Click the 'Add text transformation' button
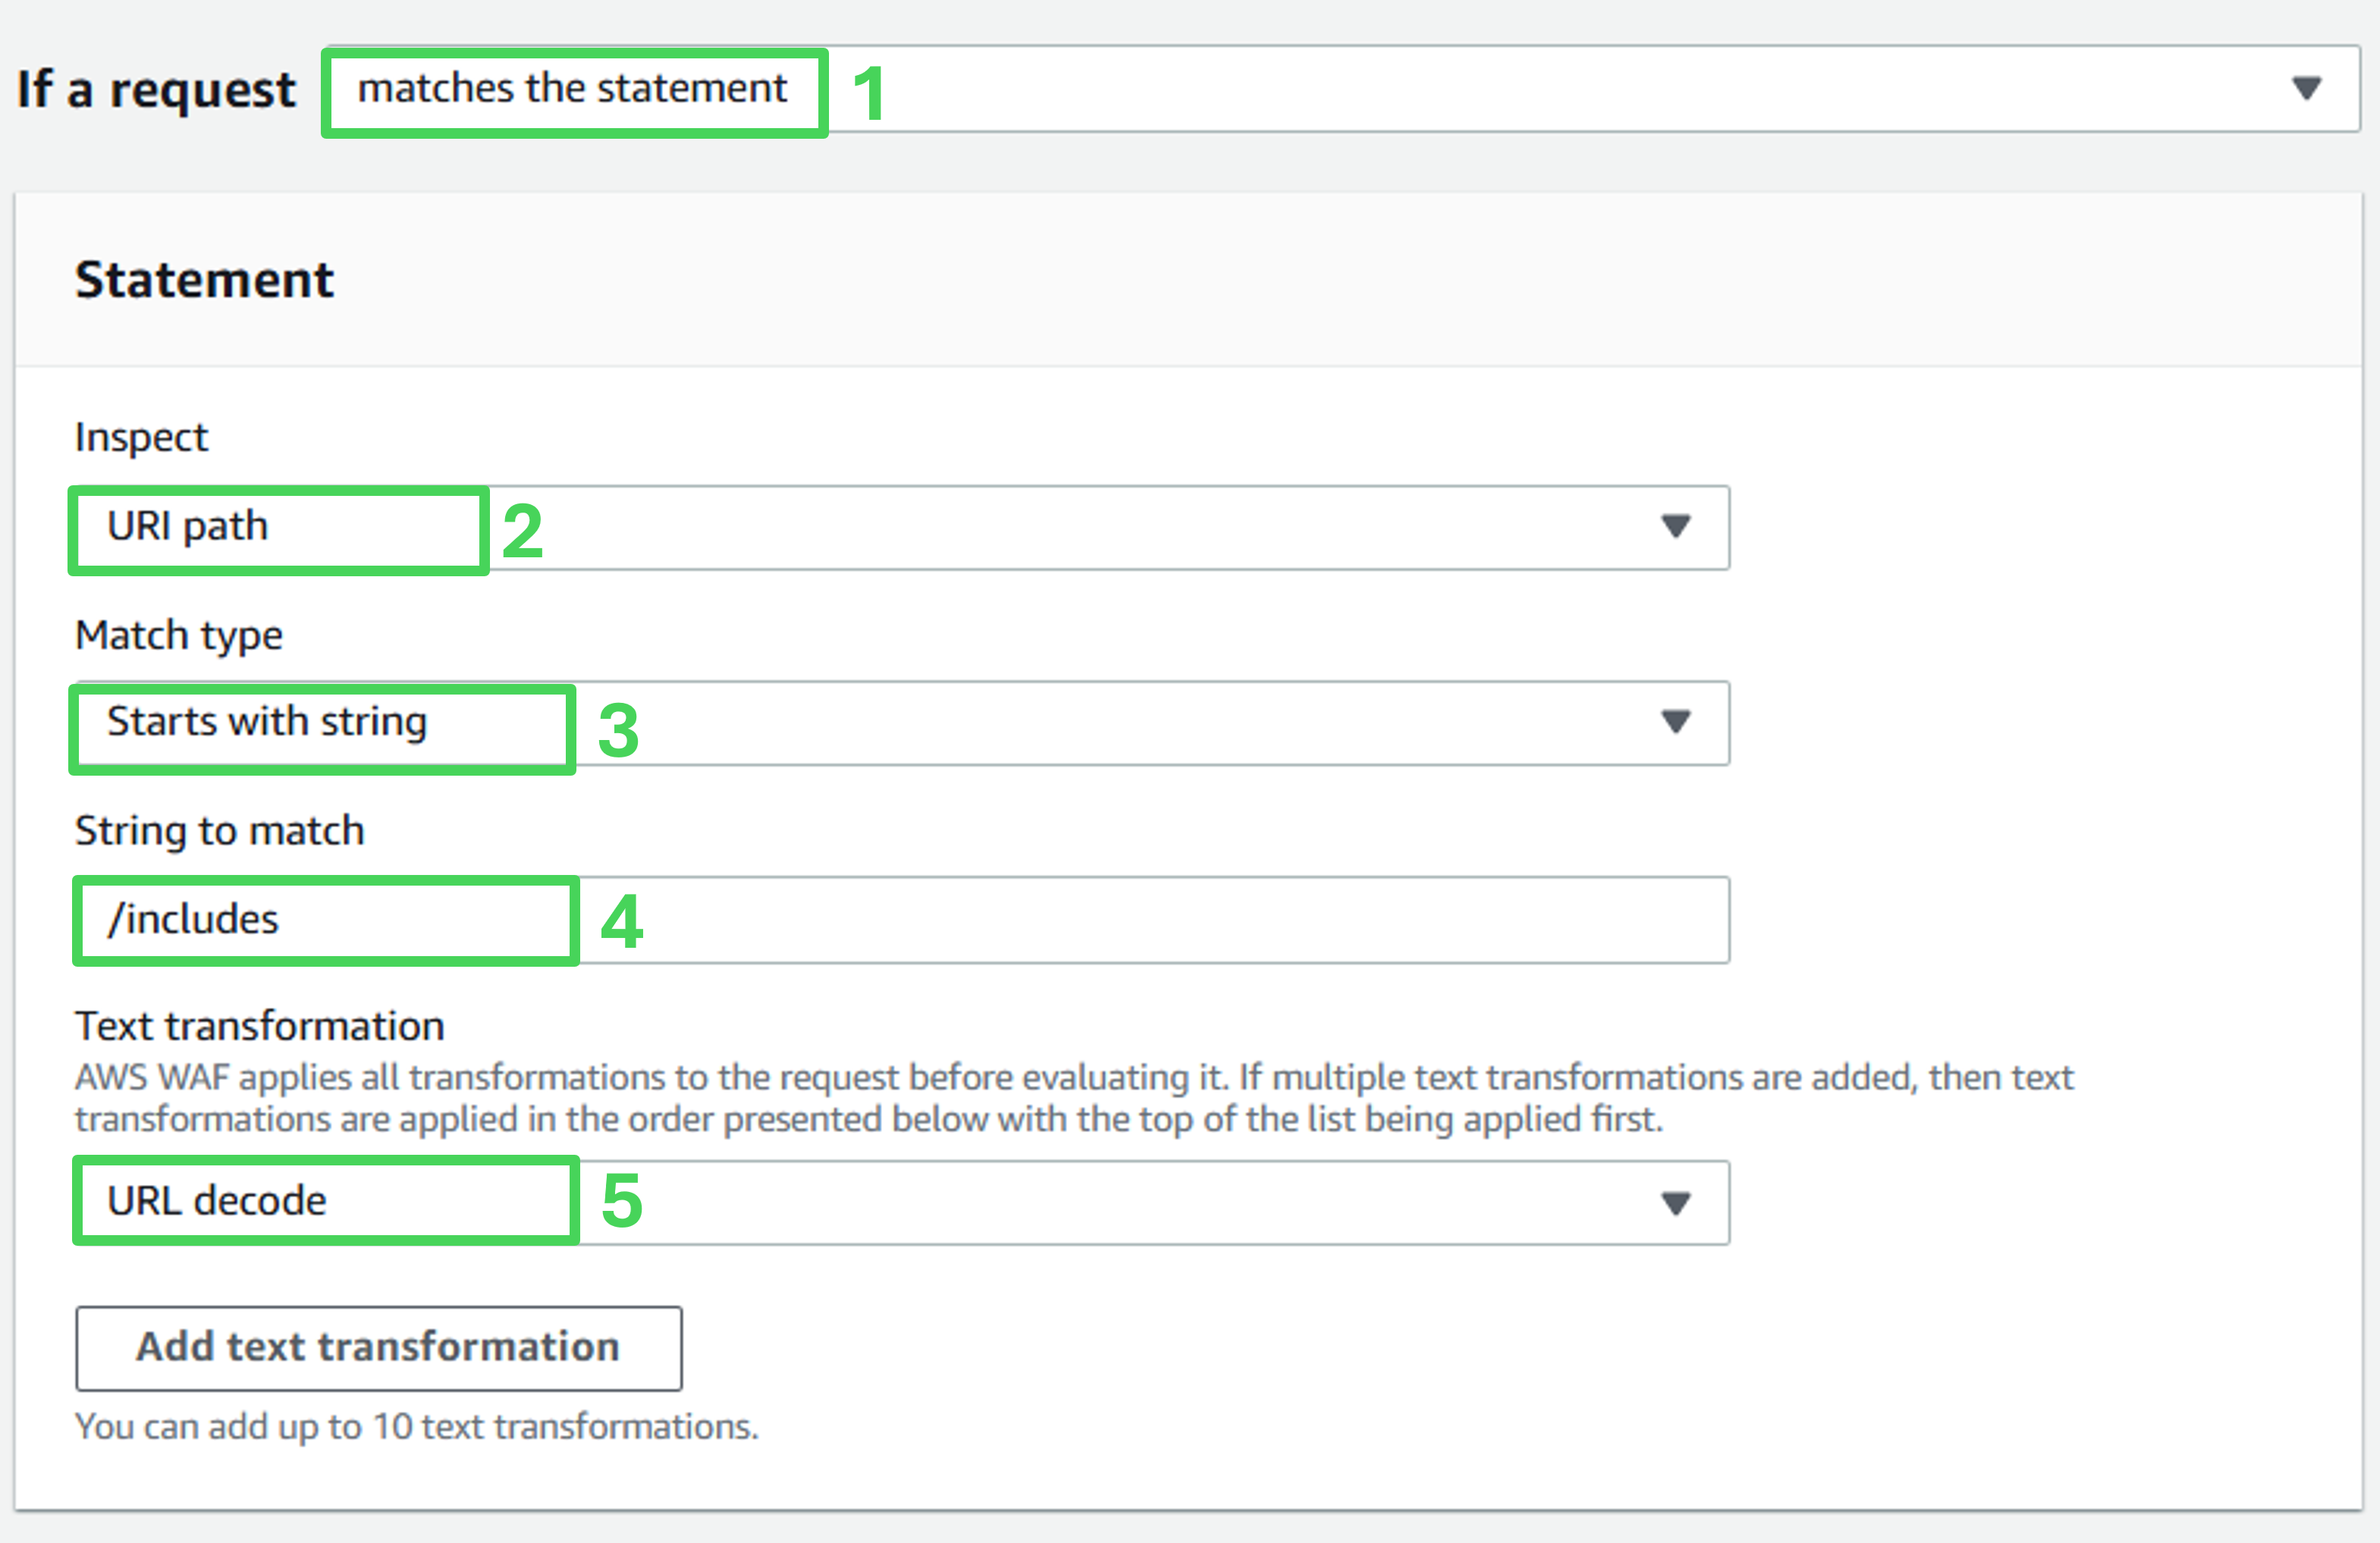Screen dimensions: 2380x1543 [x=378, y=1348]
